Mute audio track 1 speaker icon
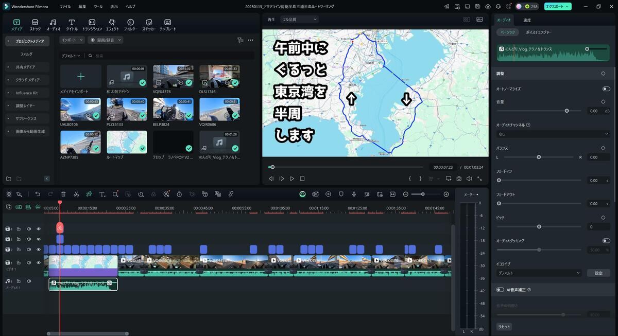Image resolution: width=618 pixels, height=336 pixels. point(29,281)
